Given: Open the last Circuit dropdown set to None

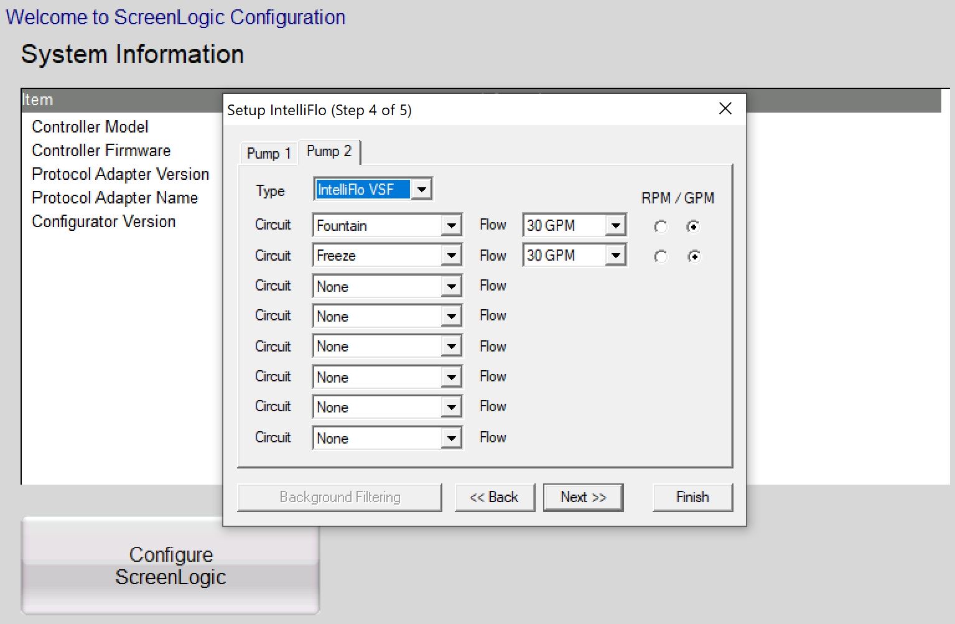Looking at the screenshot, I should tap(451, 438).
